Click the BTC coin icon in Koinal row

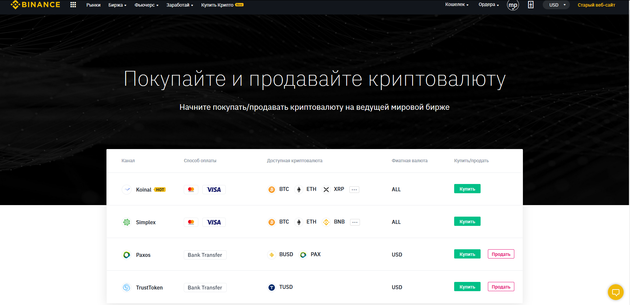click(272, 189)
